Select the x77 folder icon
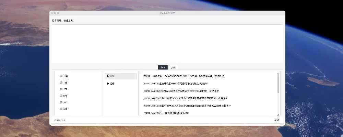Viewport: 343px width, 137px height. coord(61,89)
